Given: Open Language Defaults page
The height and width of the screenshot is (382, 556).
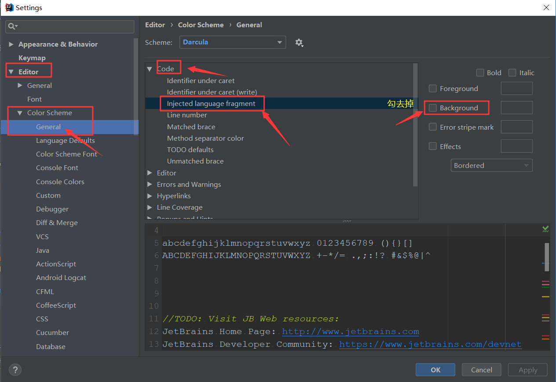Looking at the screenshot, I should (x=65, y=141).
